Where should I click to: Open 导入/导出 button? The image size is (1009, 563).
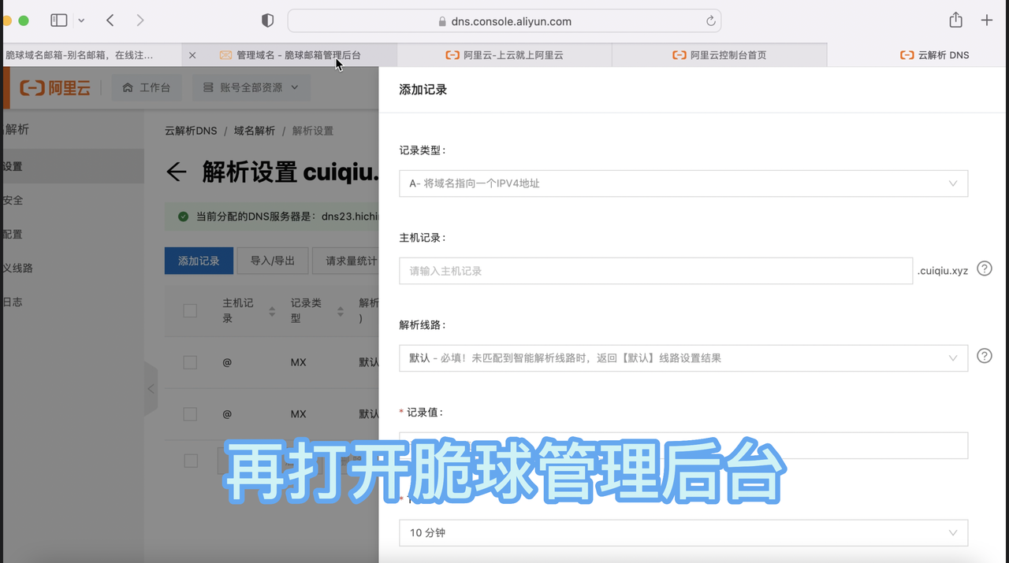pos(273,261)
